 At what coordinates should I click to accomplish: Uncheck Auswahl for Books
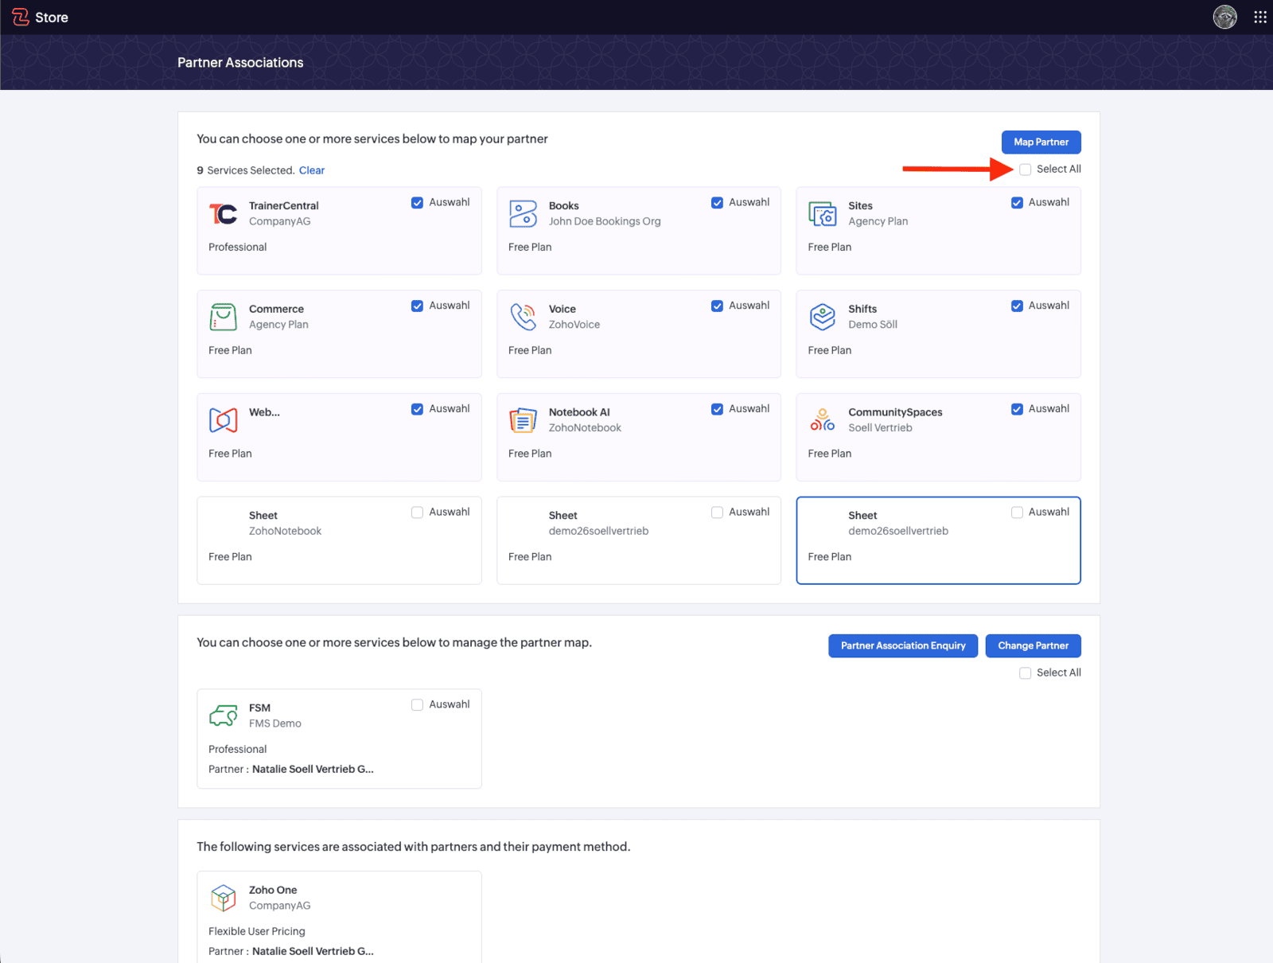point(717,203)
